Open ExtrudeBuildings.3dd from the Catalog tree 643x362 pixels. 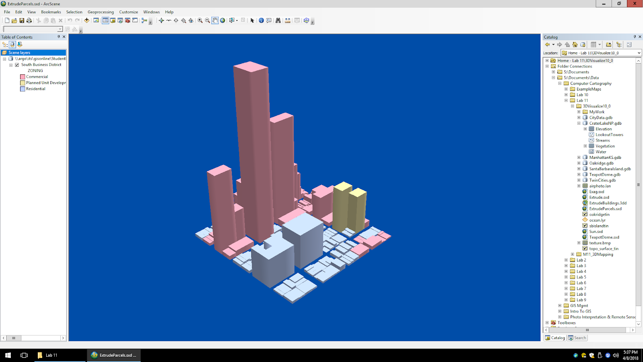click(x=608, y=203)
